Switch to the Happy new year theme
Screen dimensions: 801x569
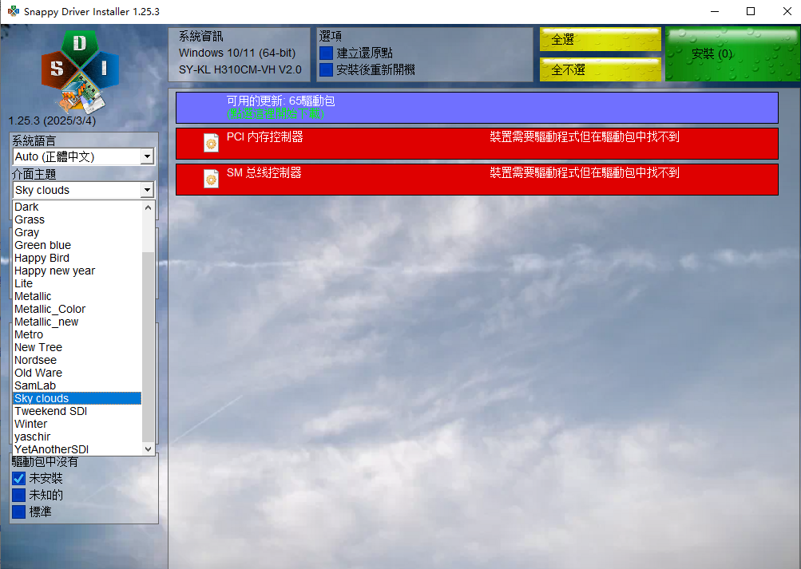77,271
